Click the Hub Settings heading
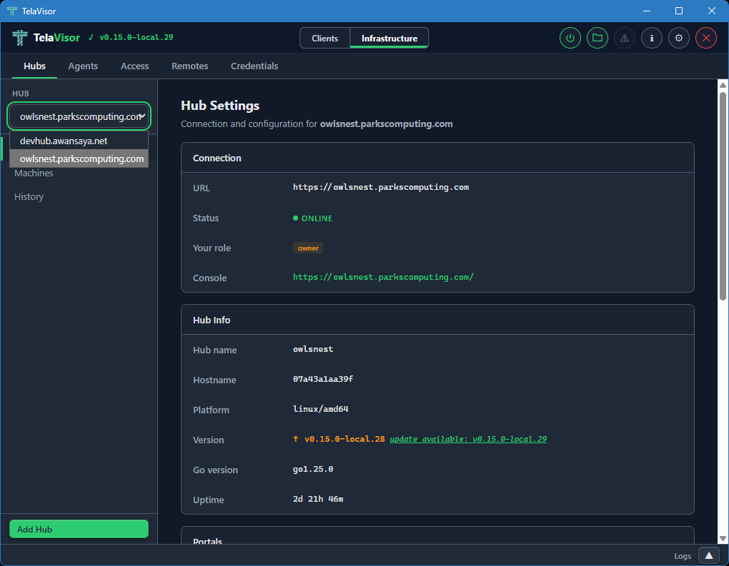The height and width of the screenshot is (566, 729). coord(220,106)
